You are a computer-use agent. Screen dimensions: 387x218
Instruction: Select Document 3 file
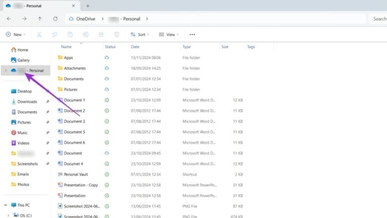74,121
